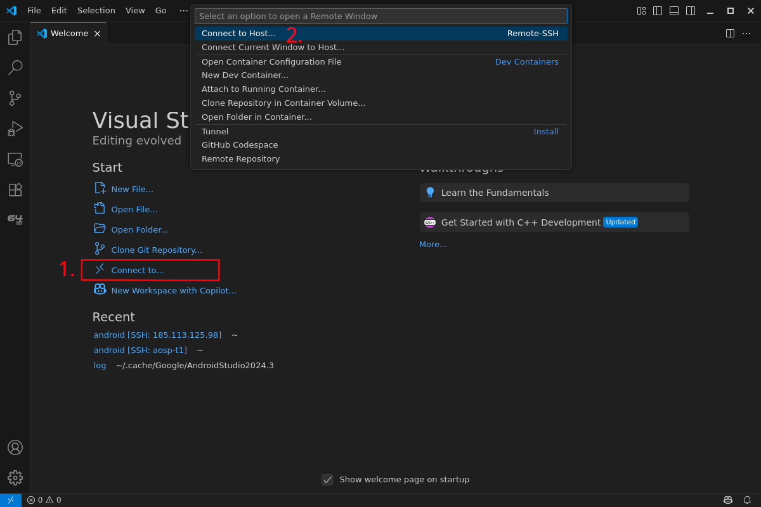Open the Edit menu
Image resolution: width=761 pixels, height=507 pixels.
tap(59, 11)
